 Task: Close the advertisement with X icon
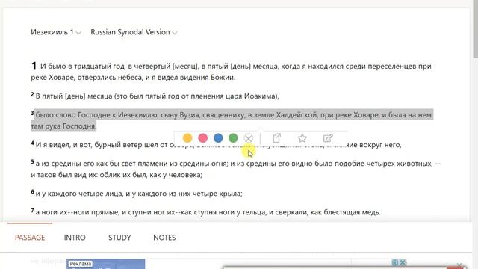coord(403,262)
